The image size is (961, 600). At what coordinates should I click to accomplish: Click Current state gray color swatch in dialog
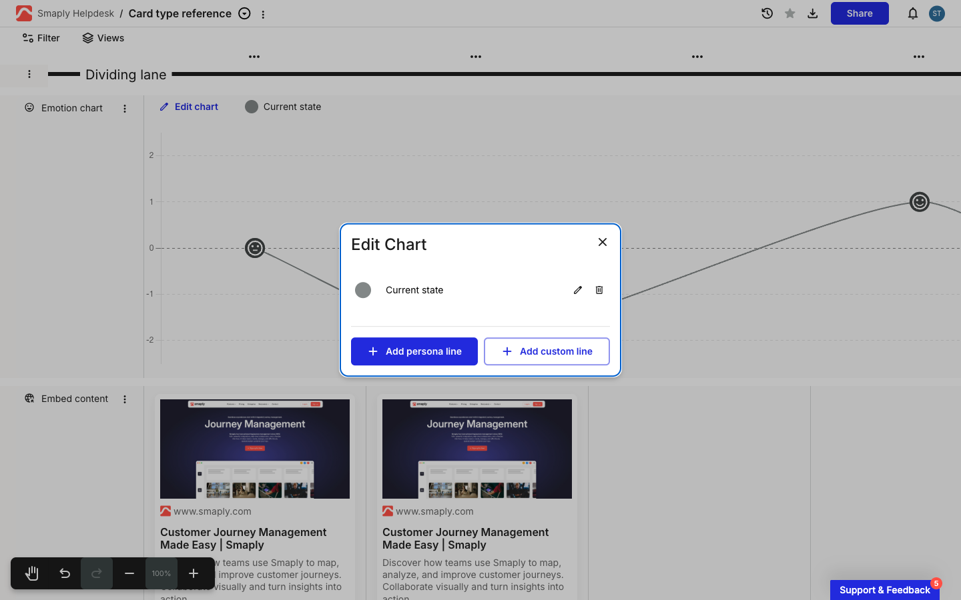point(363,290)
